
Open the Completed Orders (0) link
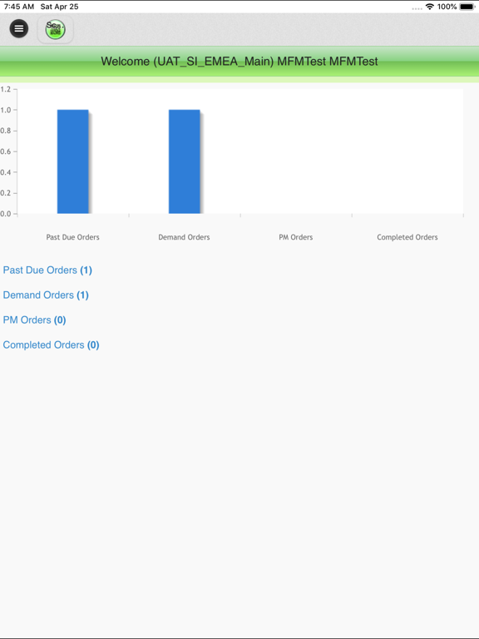point(51,344)
